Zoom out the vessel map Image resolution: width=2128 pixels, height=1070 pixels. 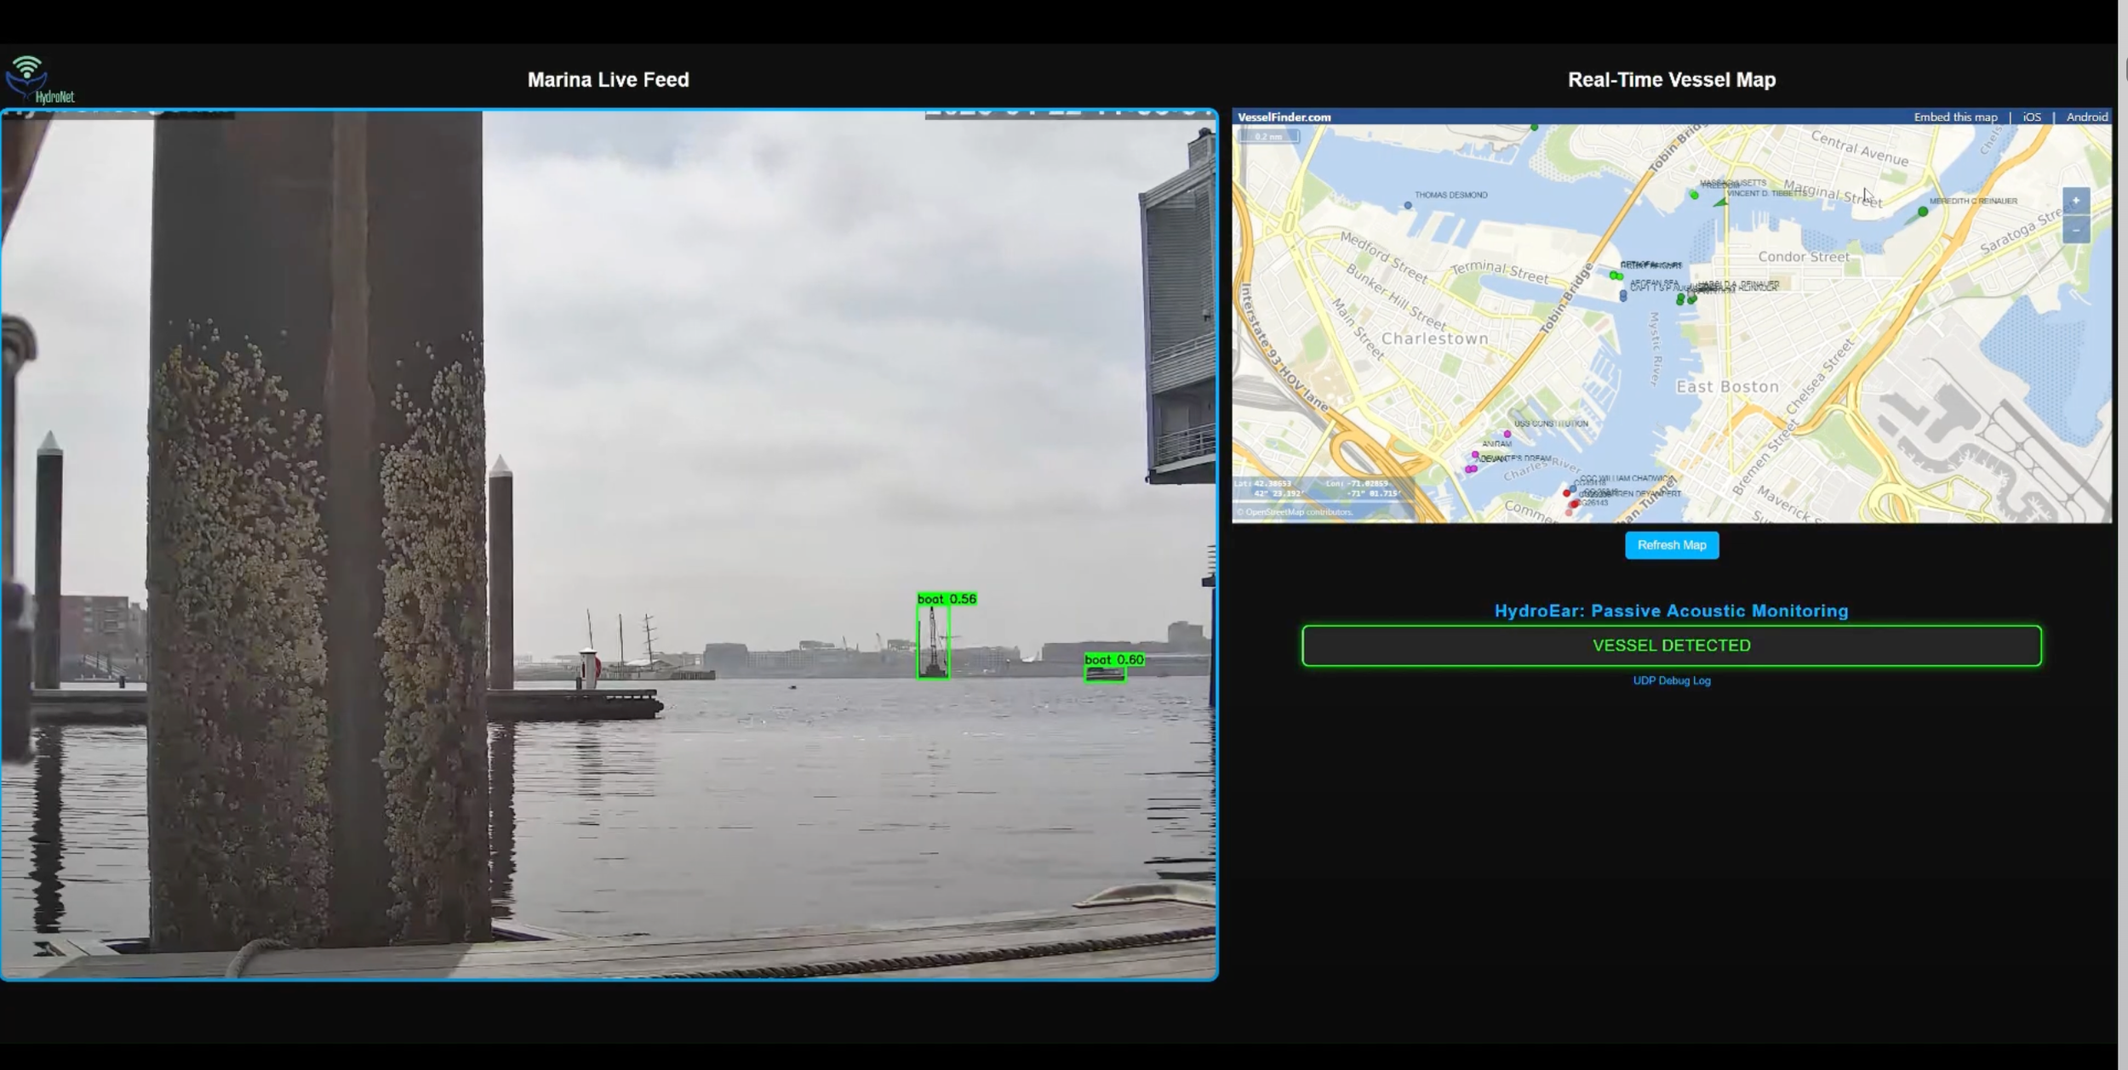[2076, 231]
